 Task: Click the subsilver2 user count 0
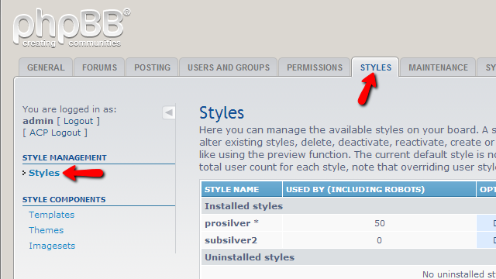pos(379,240)
